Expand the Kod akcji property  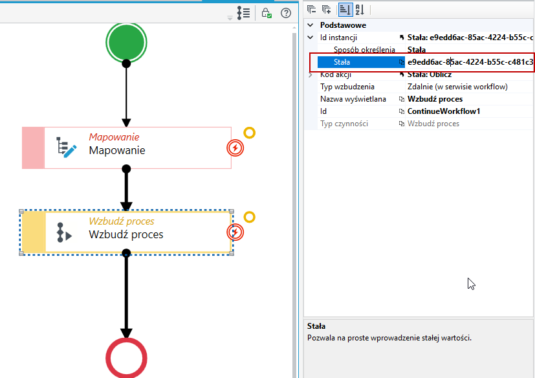(x=311, y=74)
